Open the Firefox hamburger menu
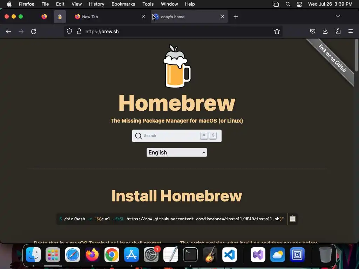Image resolution: width=359 pixels, height=269 pixels. click(351, 31)
